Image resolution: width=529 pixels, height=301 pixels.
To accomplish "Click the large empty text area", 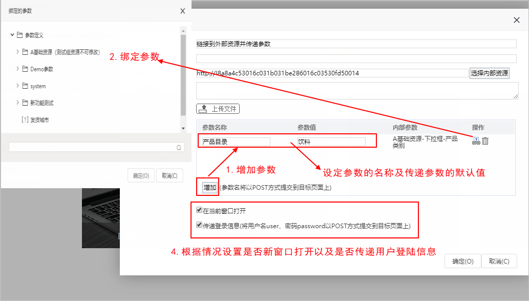I will tap(357, 91).
